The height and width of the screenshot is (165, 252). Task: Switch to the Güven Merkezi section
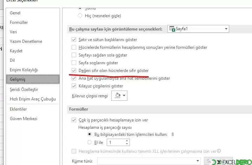pos(24,119)
